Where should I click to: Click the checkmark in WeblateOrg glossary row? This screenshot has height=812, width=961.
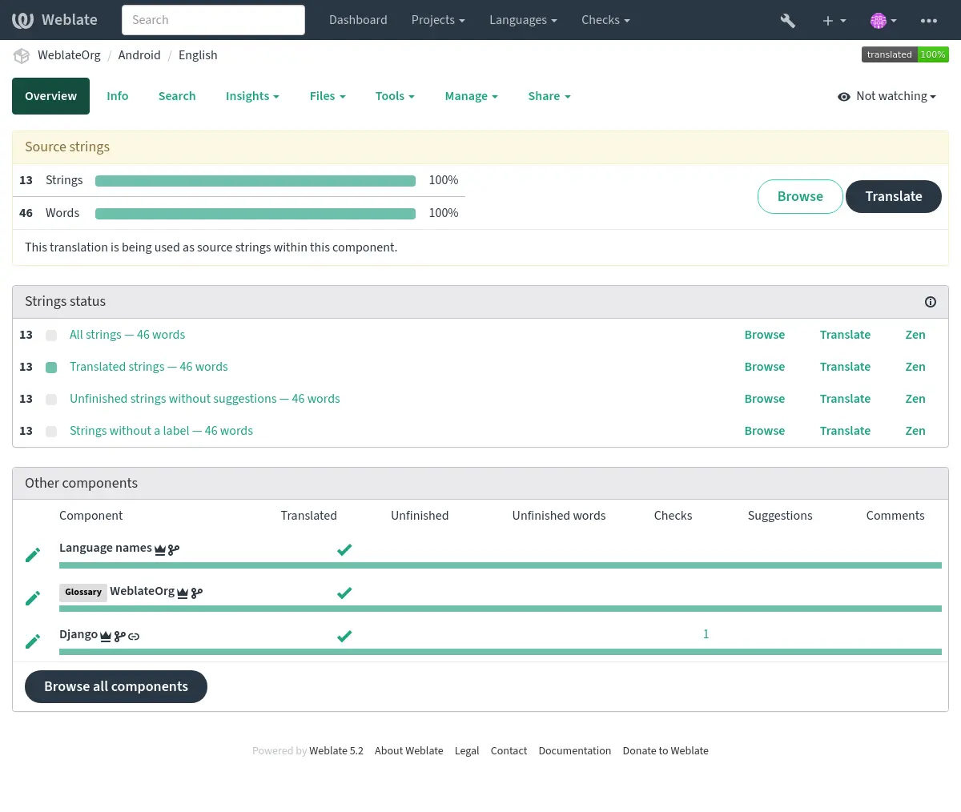point(344,593)
